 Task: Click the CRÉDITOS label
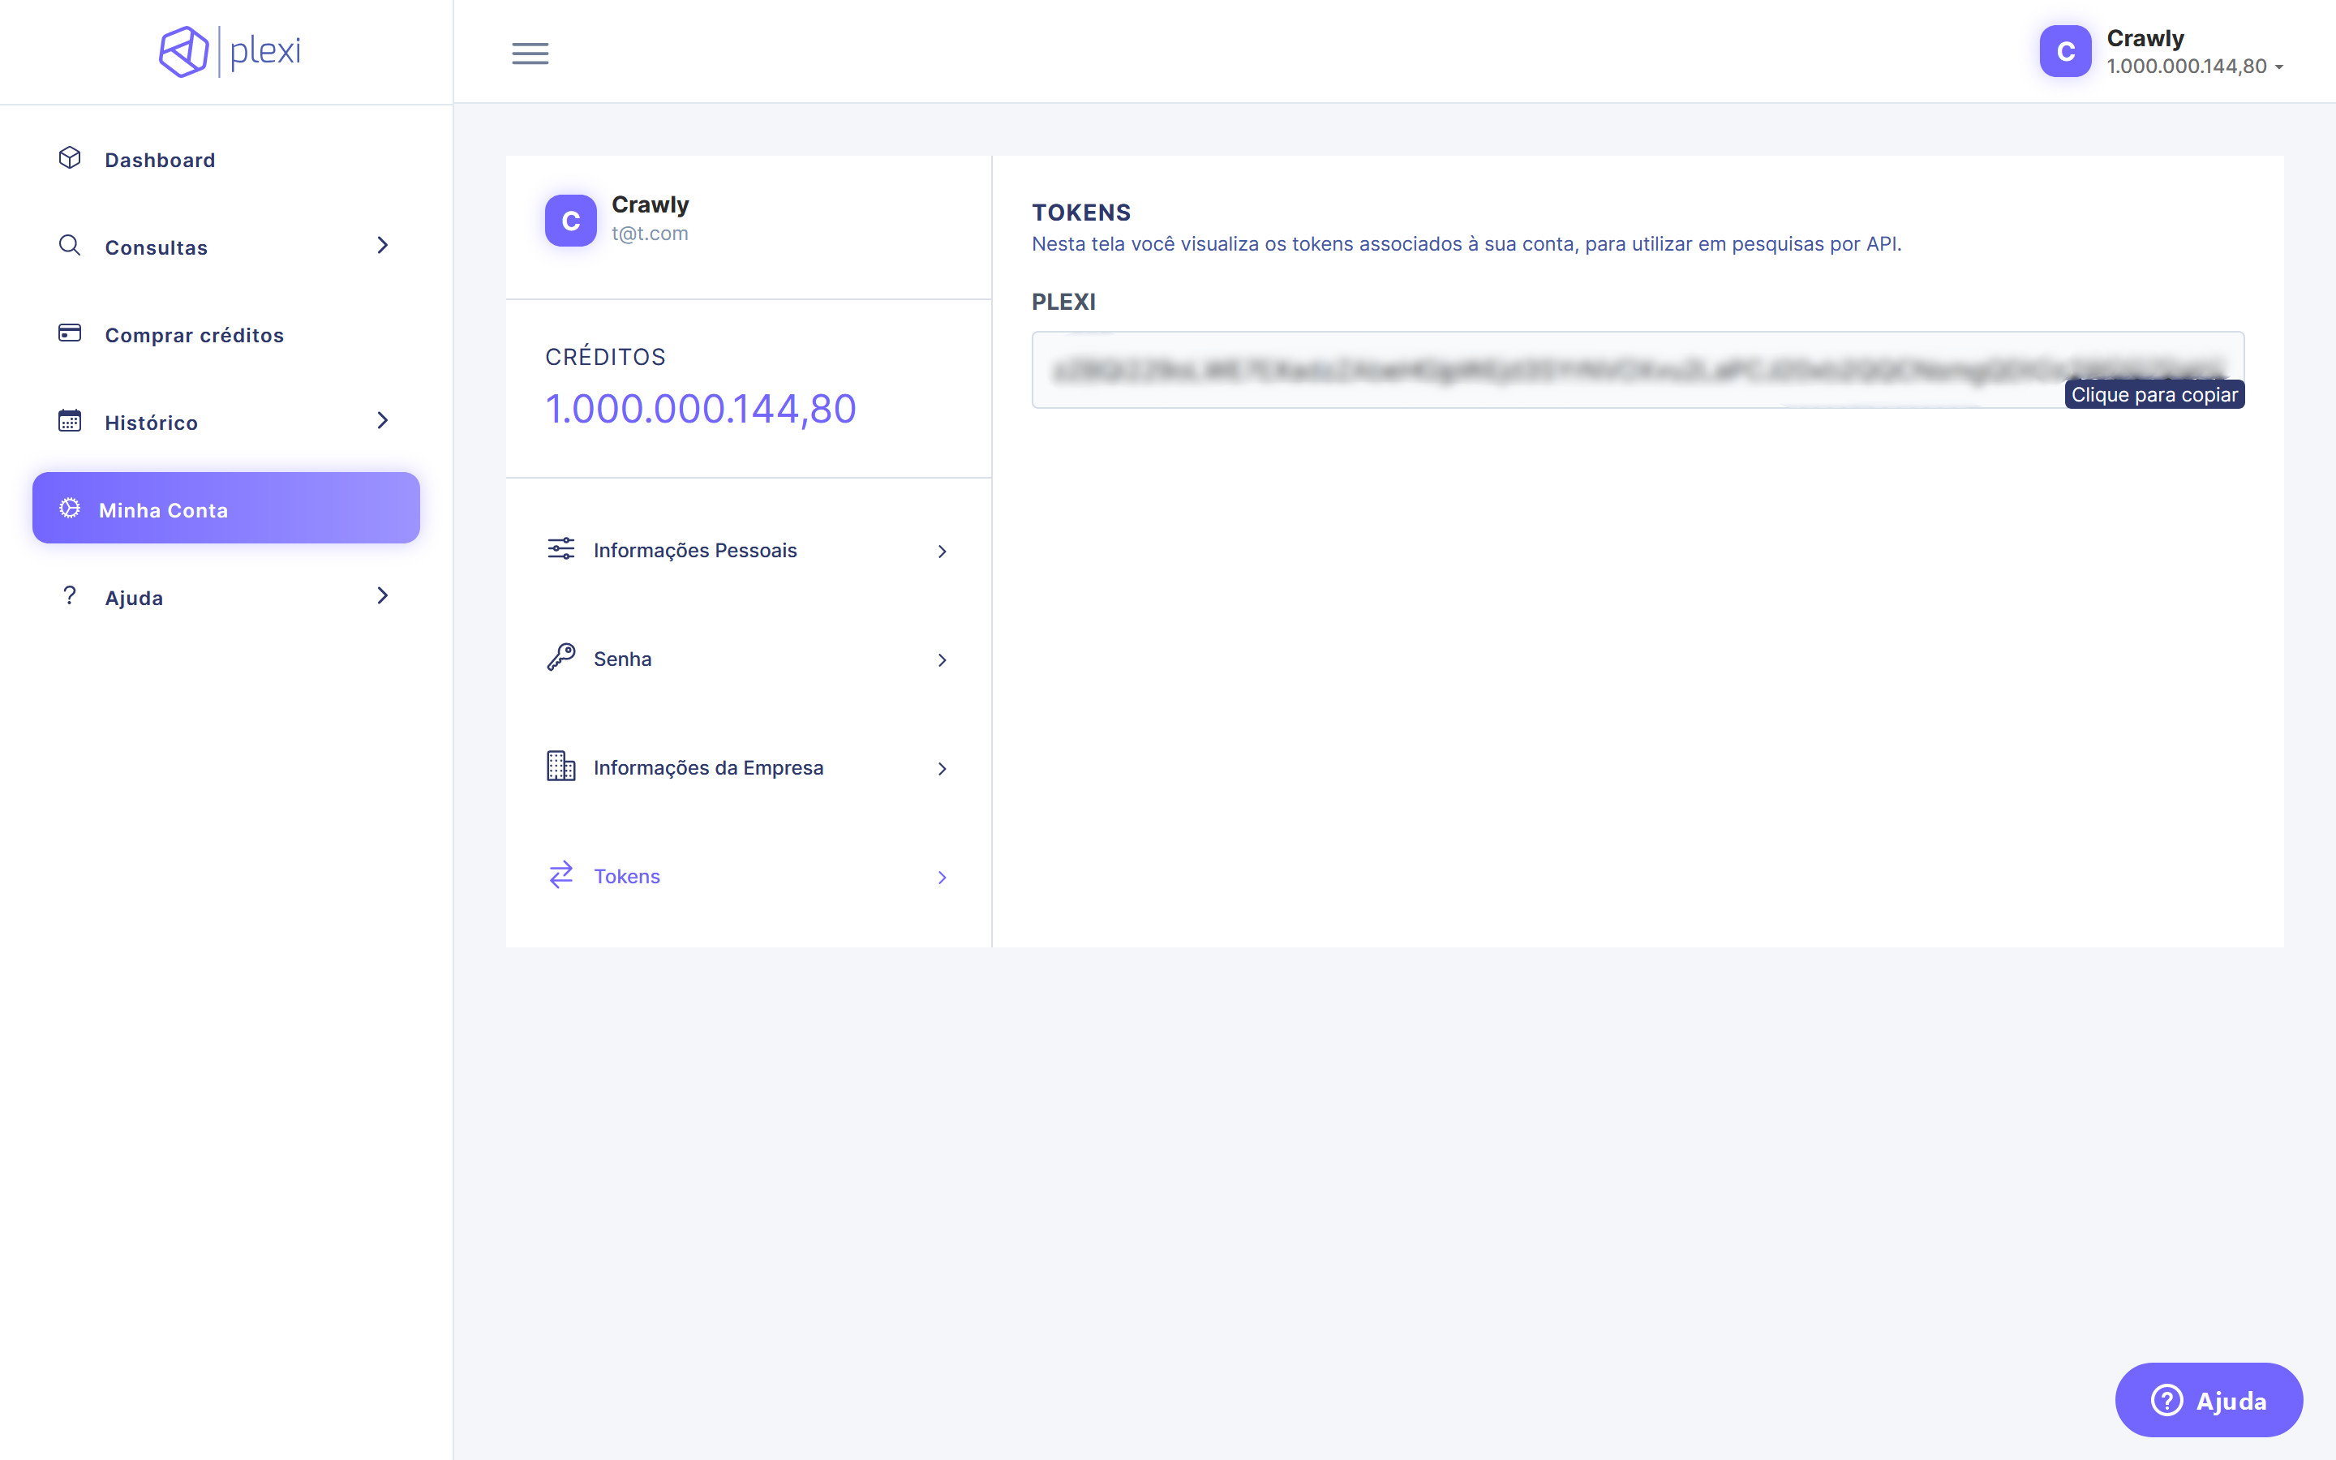[605, 357]
